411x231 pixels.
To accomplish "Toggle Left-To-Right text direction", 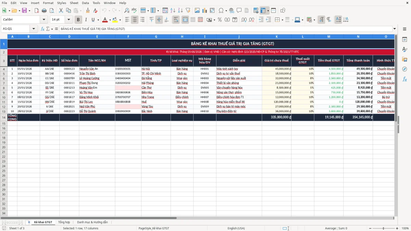I will click(321, 20).
